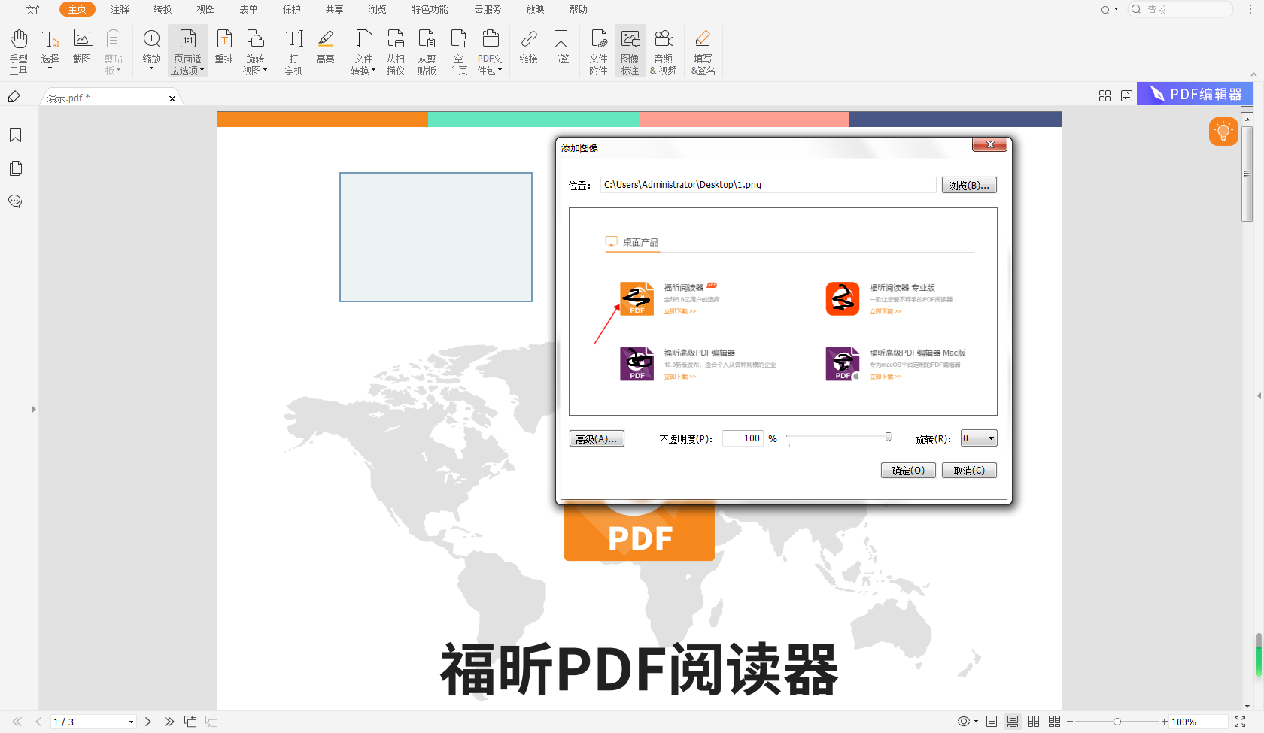Open the Rotate (旋转) dropdown in dialog

click(979, 438)
